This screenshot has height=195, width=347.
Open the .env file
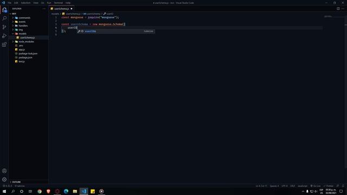click(21, 45)
